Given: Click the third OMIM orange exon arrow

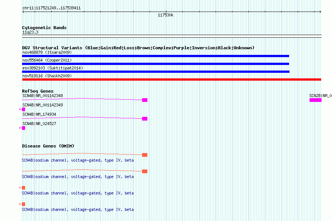Looking at the screenshot, I should click(x=22, y=188).
